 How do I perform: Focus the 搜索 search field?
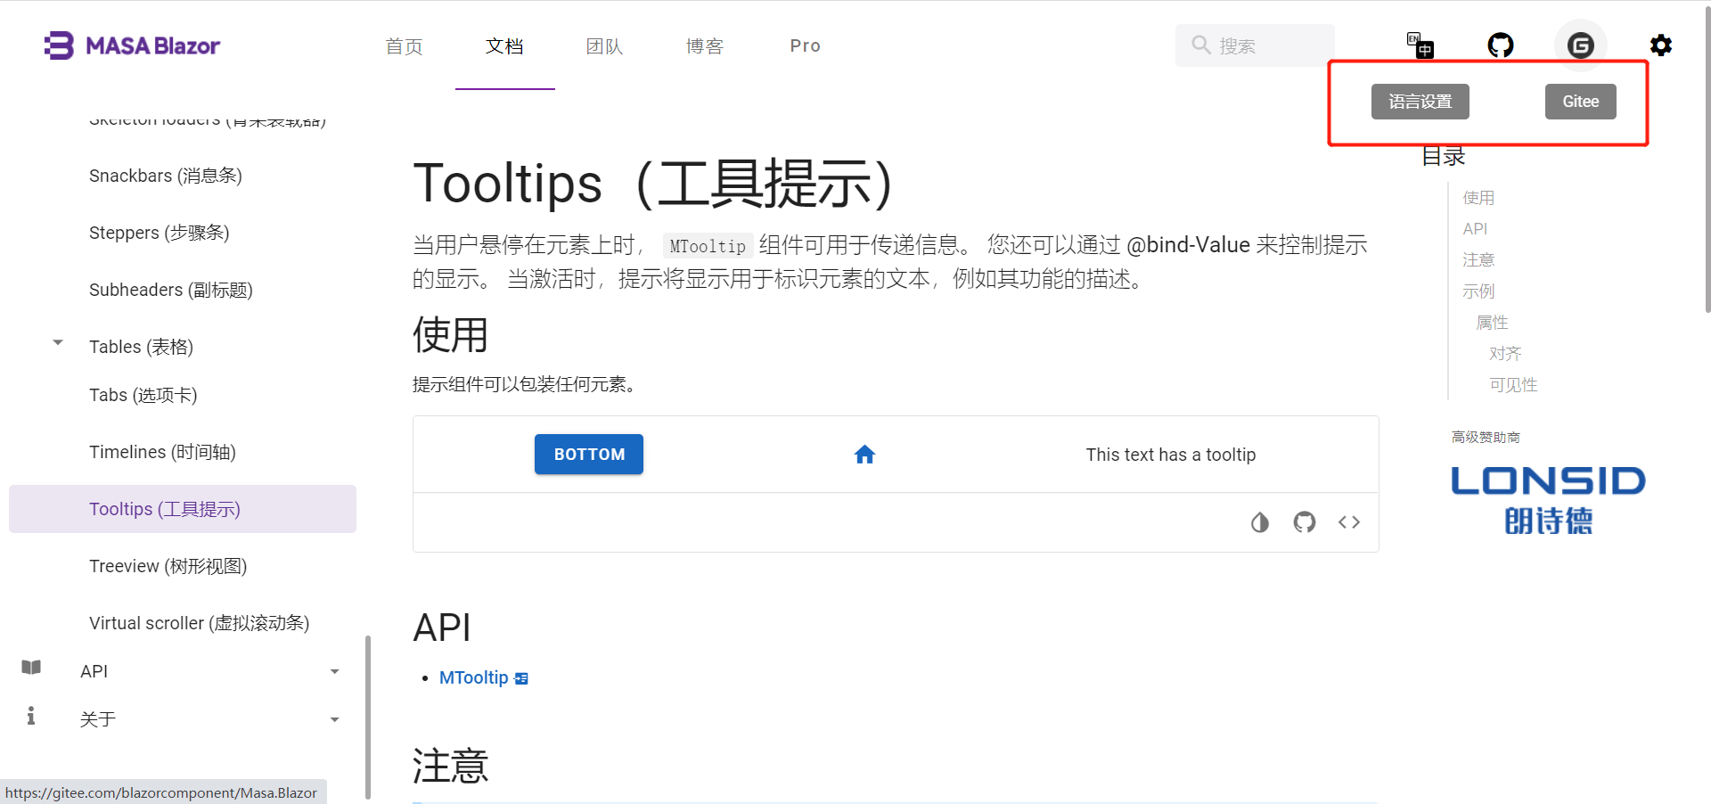[1255, 45]
